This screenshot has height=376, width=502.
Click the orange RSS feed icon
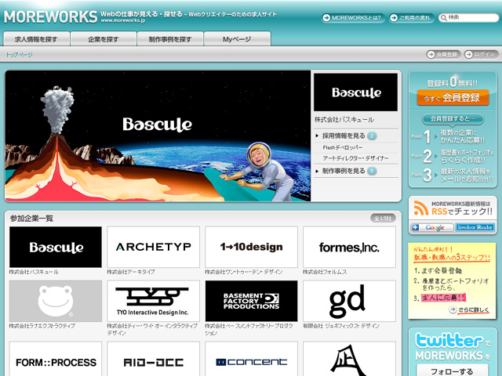pos(421,208)
